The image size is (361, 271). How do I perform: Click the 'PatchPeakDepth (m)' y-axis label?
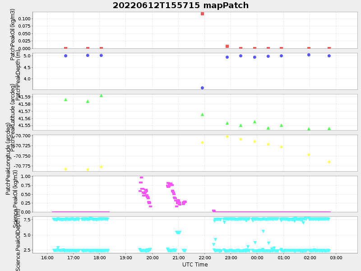click(x=18, y=75)
